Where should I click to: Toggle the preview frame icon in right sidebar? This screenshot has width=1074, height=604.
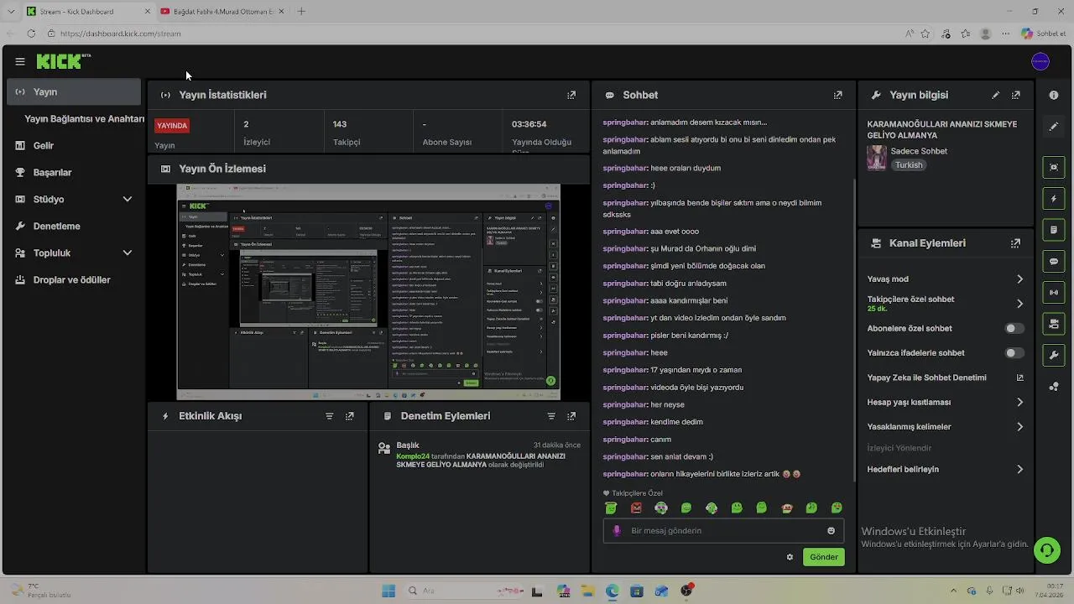point(1054,167)
